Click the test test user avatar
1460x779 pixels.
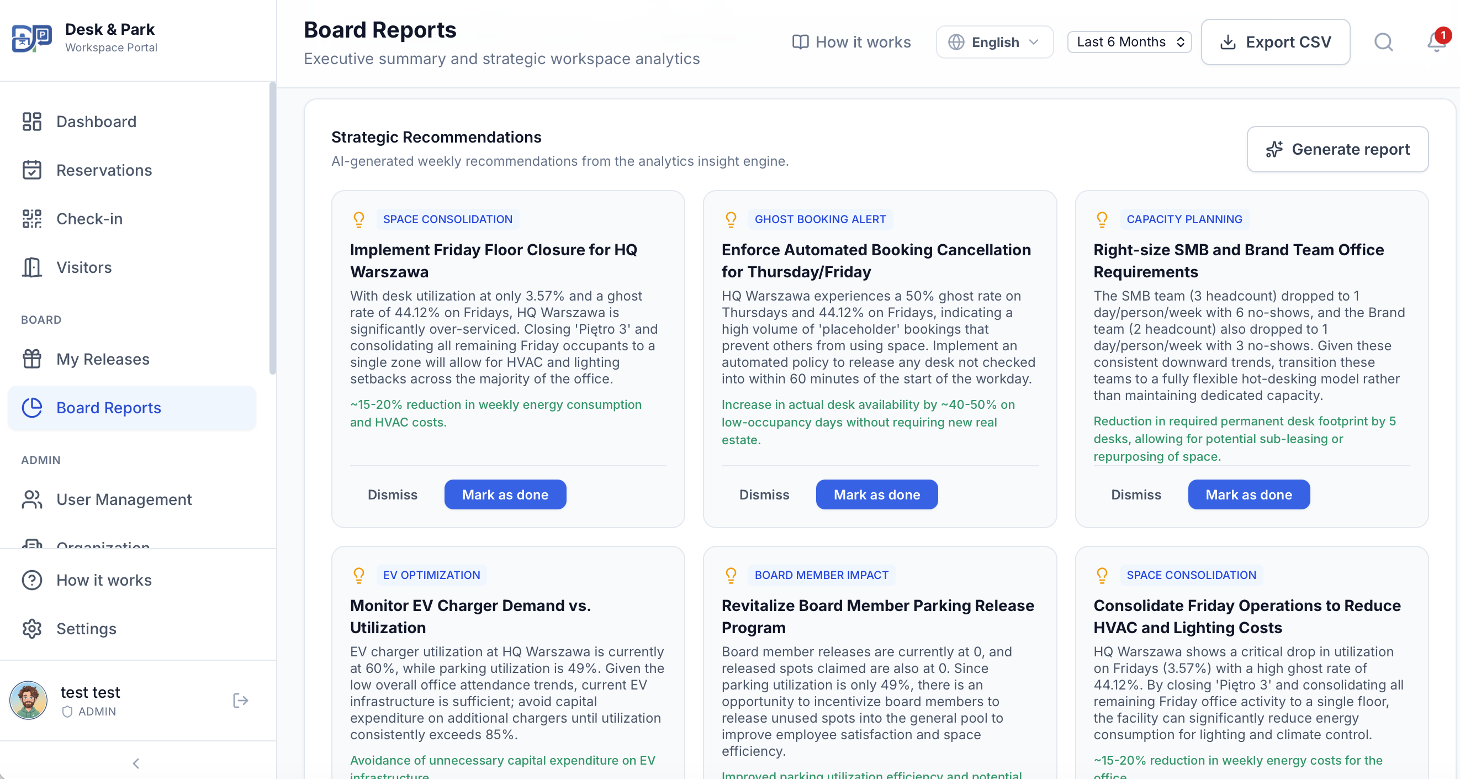tap(28, 701)
